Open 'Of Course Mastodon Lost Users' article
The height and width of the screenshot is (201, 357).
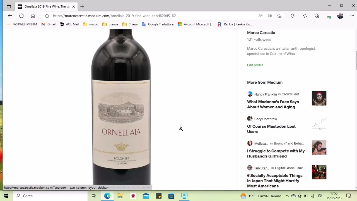(x=271, y=129)
